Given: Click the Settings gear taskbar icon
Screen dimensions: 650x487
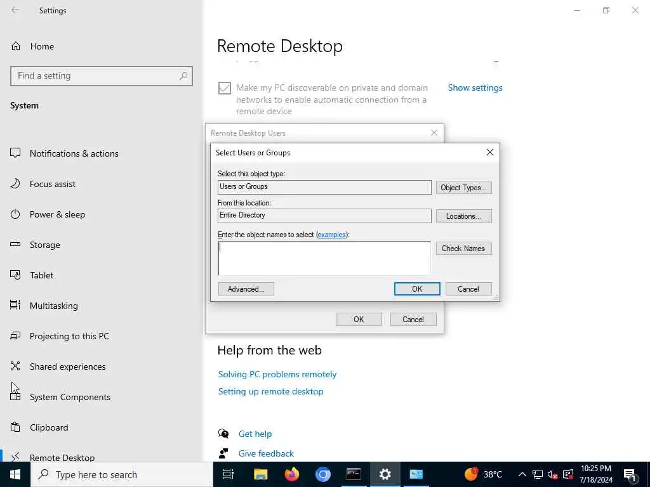Looking at the screenshot, I should [x=385, y=474].
